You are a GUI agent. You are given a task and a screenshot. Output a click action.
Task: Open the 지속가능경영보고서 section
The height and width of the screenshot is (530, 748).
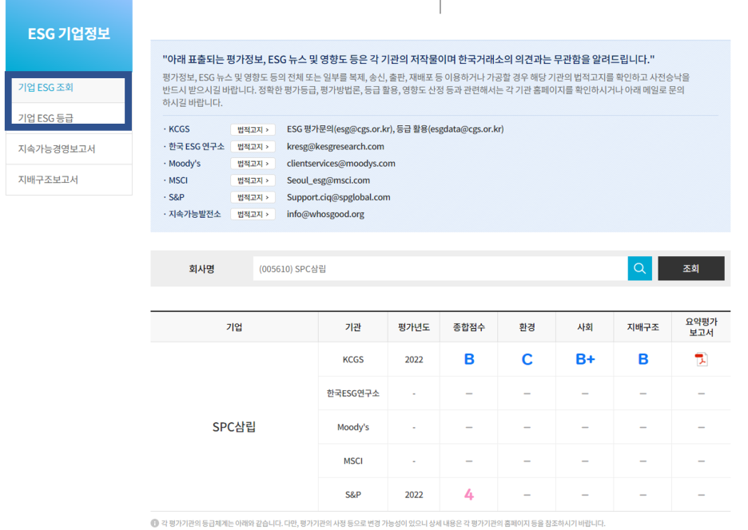coord(68,148)
